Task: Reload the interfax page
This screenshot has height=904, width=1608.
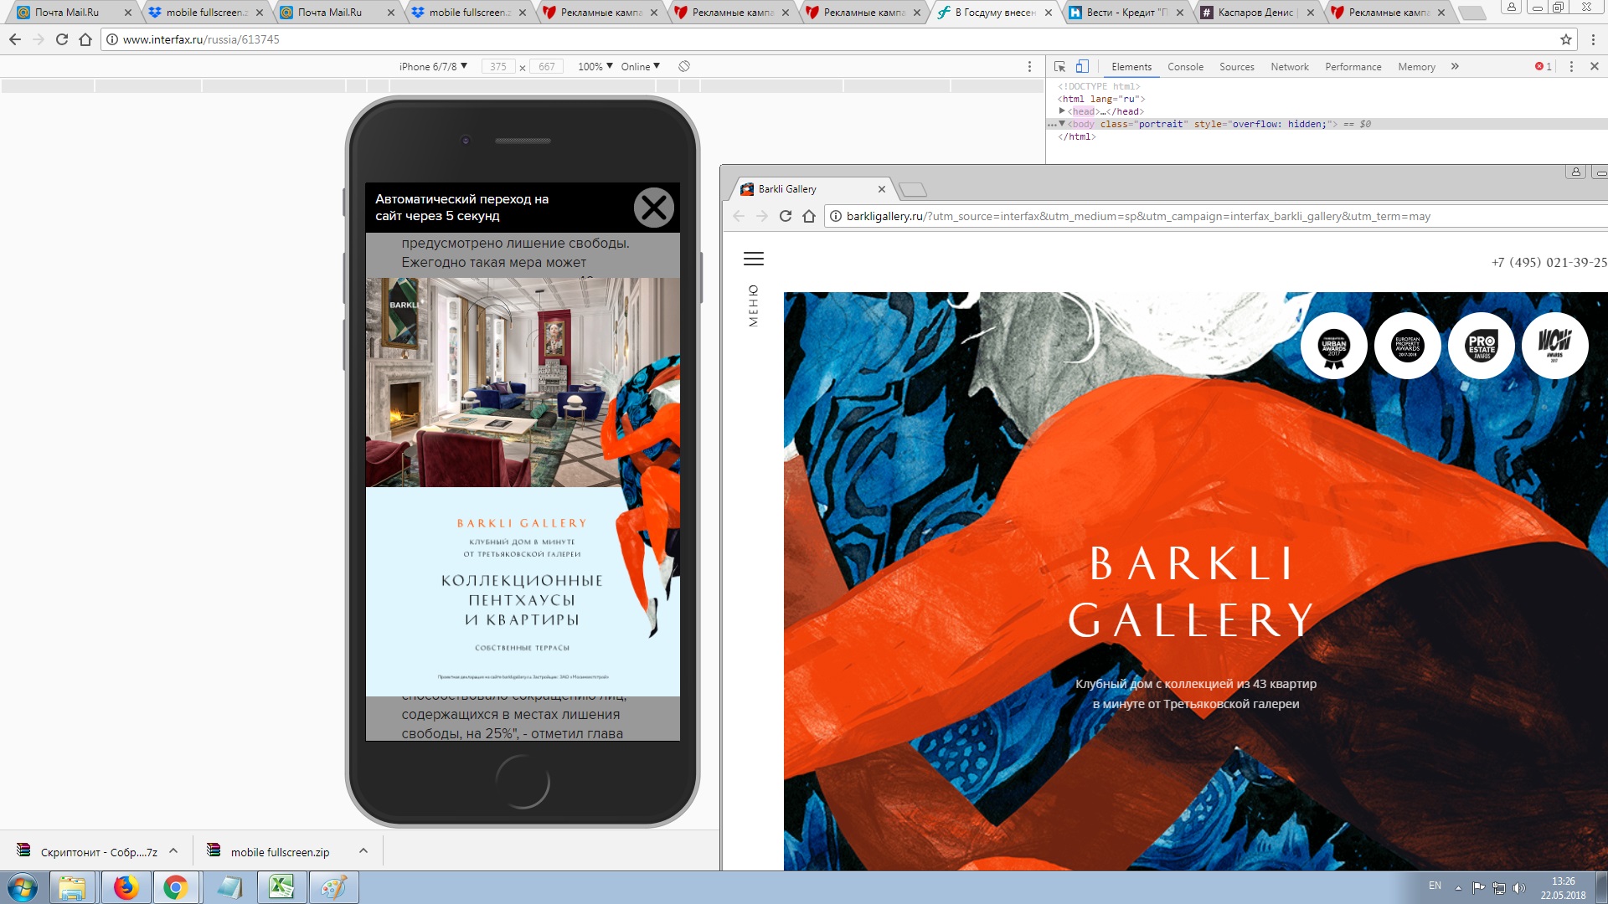Action: 62,39
